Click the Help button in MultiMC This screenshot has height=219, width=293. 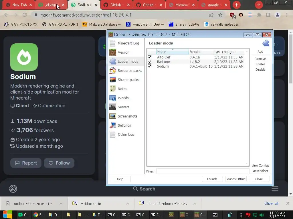120,179
